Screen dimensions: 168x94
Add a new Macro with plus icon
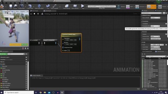coord(26,62)
